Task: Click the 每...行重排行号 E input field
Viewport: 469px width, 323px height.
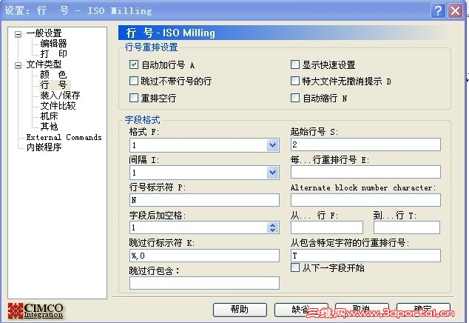Action: pyautogui.click(x=365, y=172)
